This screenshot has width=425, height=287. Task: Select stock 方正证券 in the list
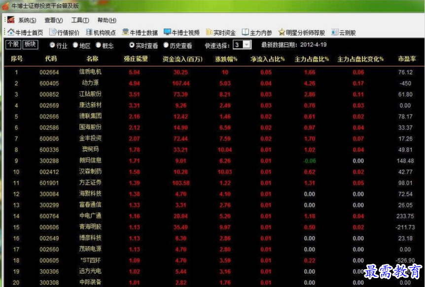coord(90,182)
